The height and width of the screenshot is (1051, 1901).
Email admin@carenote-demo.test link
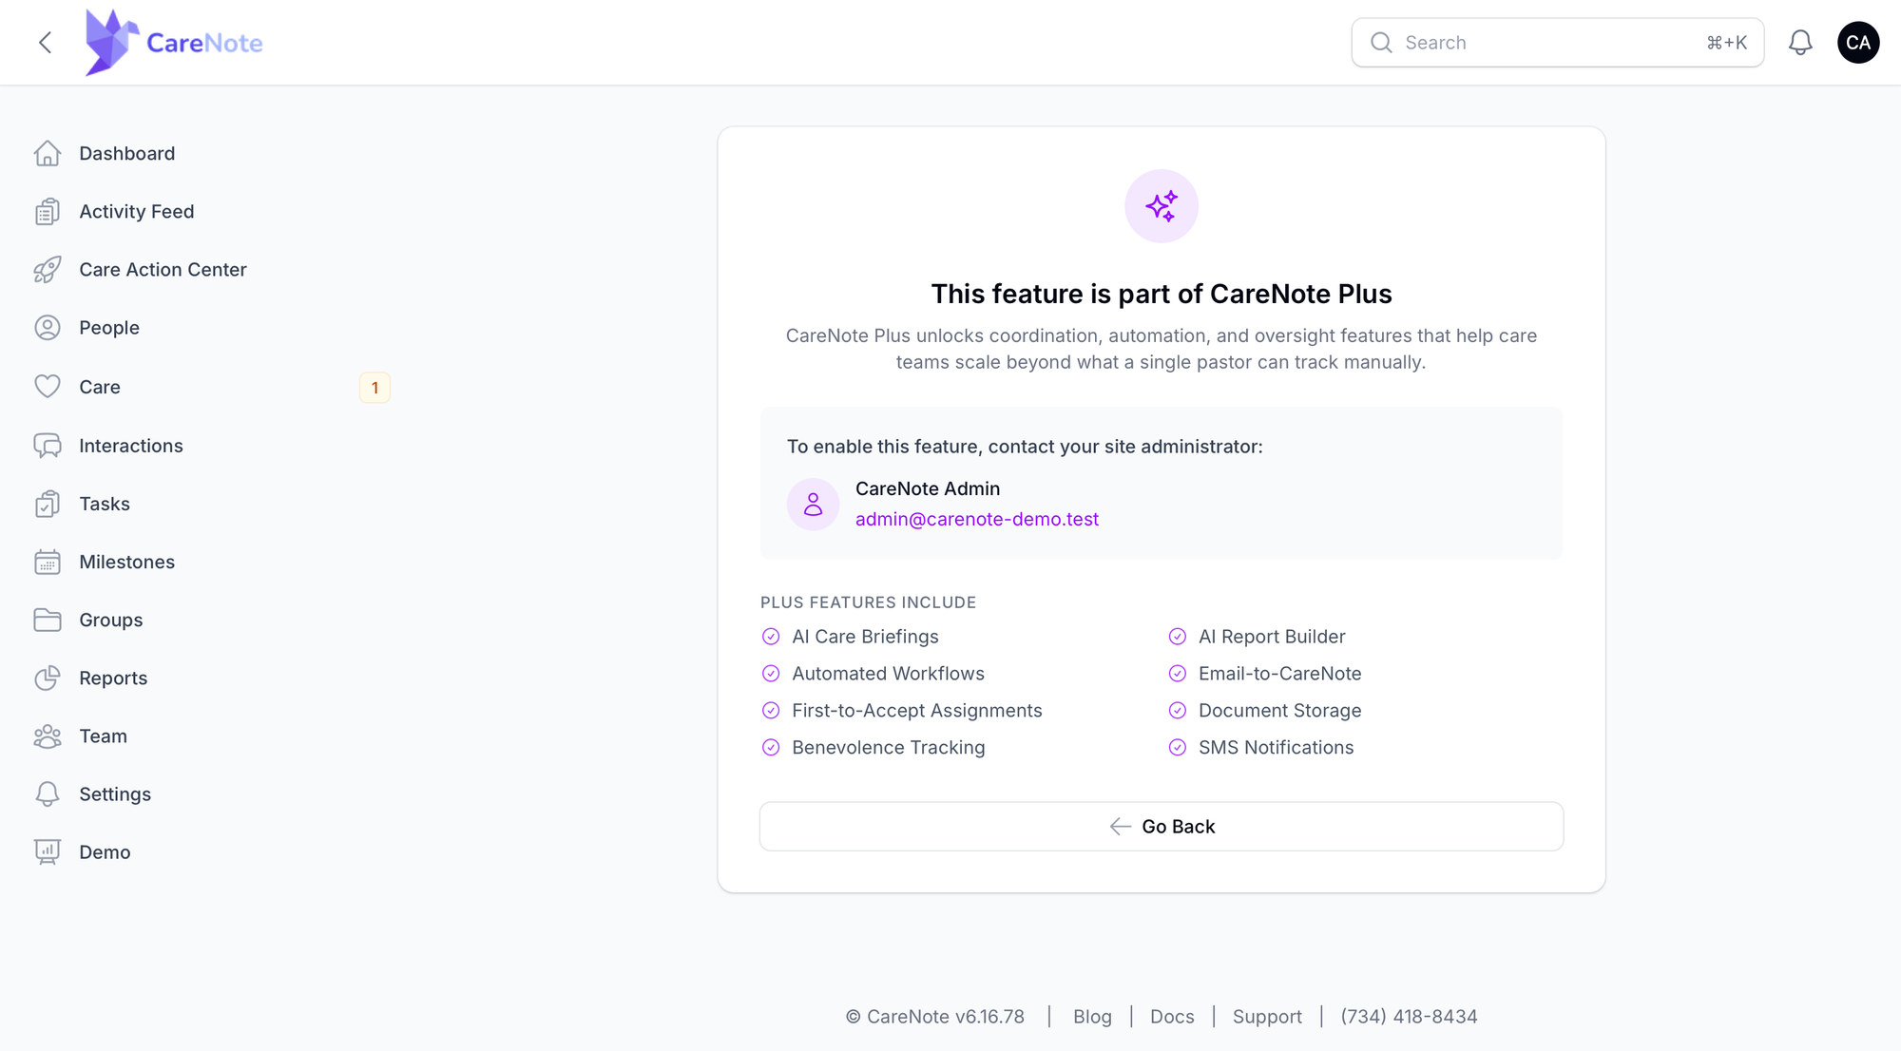[977, 519]
